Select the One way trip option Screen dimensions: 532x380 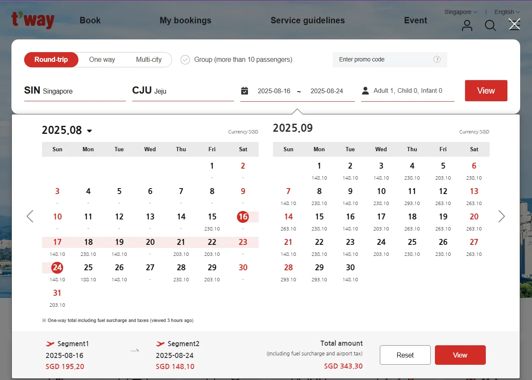coord(102,60)
